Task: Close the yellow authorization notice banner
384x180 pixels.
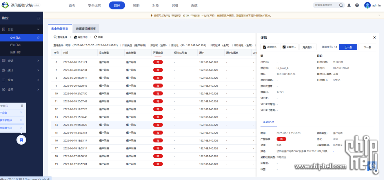Action: pos(379,15)
